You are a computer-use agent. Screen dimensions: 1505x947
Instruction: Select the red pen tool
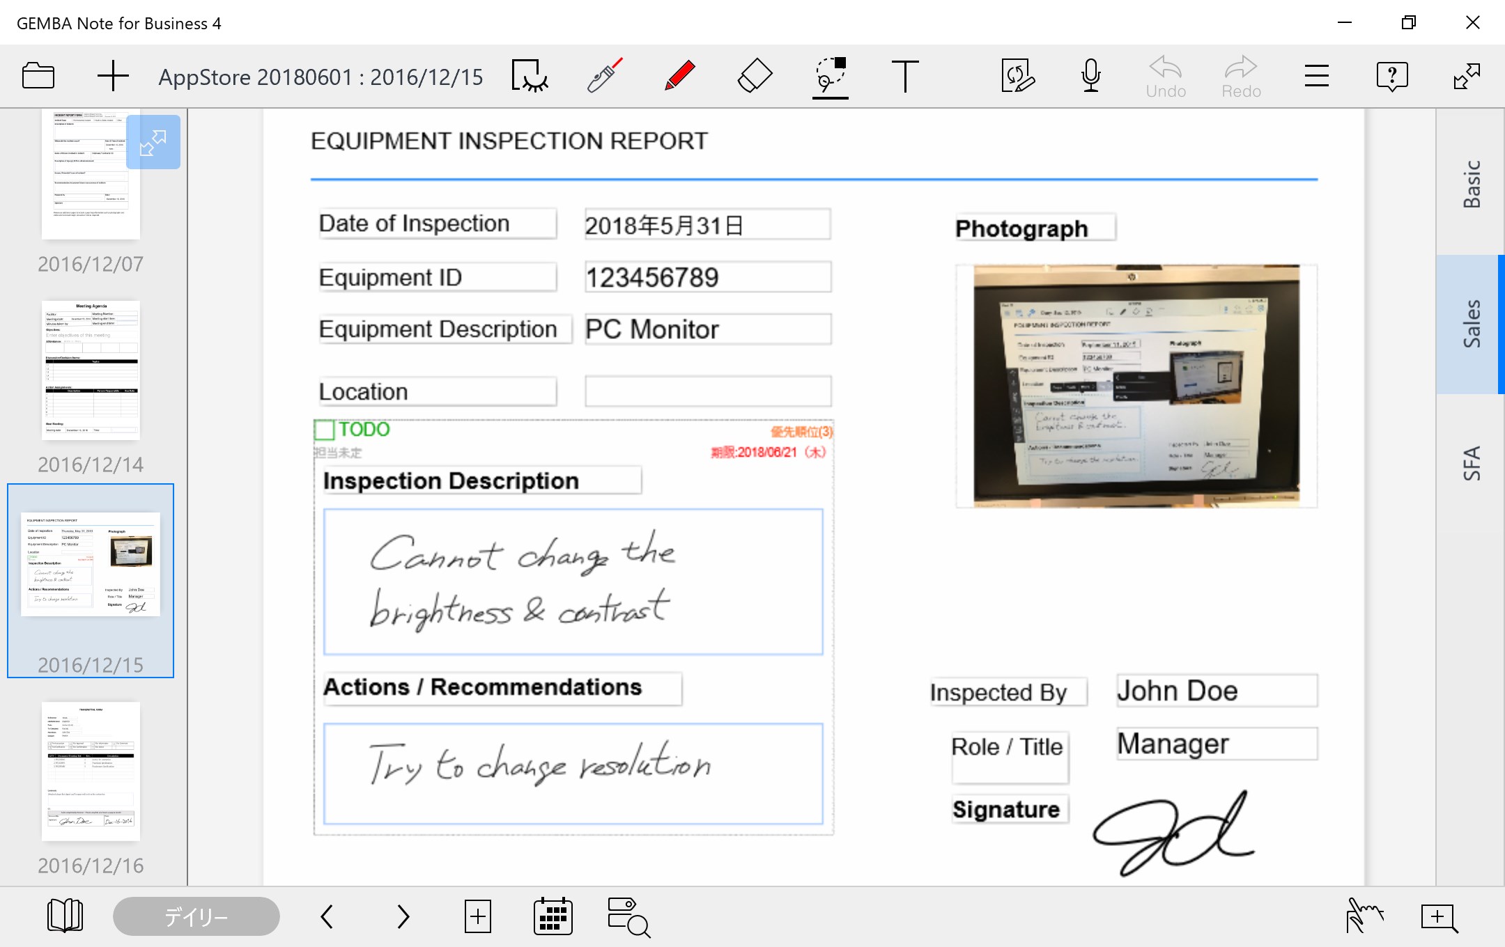tap(679, 76)
